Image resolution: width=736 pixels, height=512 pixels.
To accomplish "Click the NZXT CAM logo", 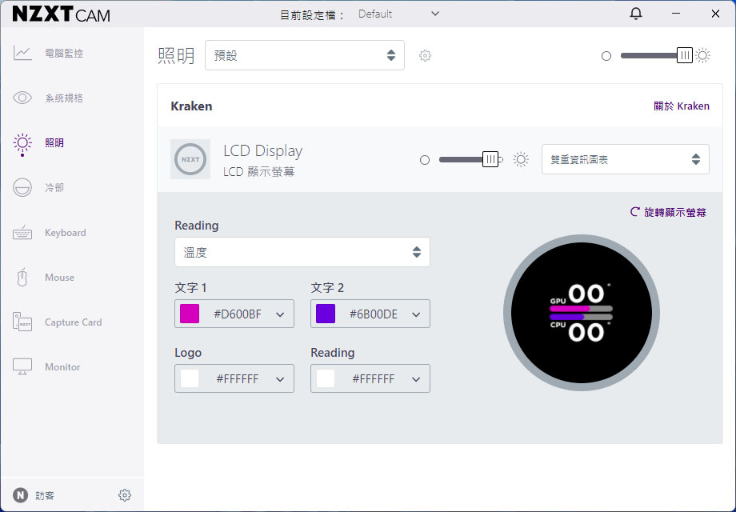I will point(62,14).
